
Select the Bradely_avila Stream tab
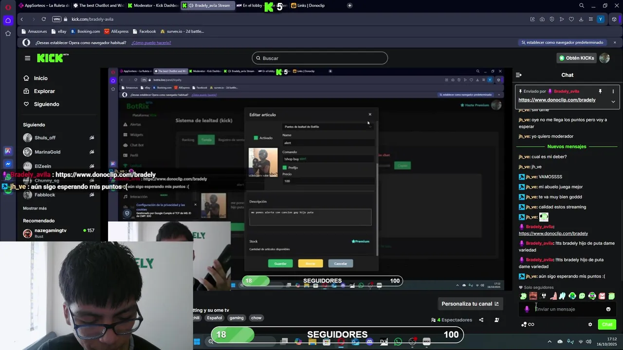207,5
